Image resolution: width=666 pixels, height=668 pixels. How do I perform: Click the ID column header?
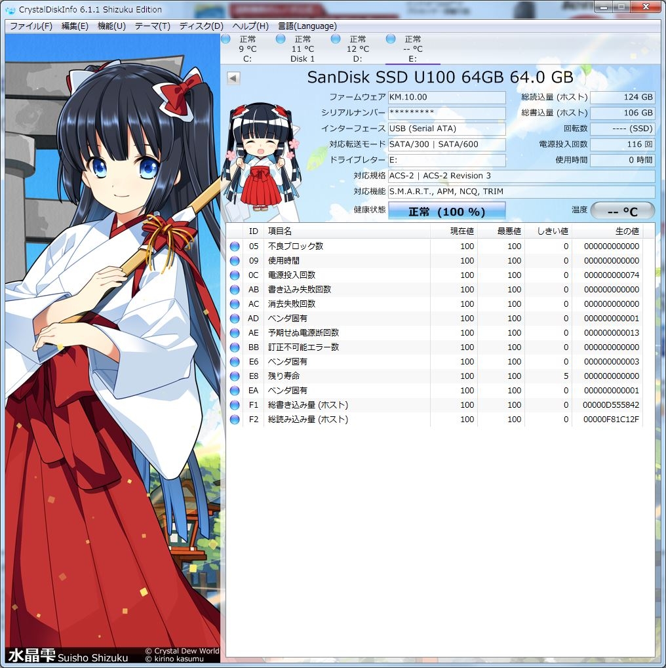click(x=254, y=231)
